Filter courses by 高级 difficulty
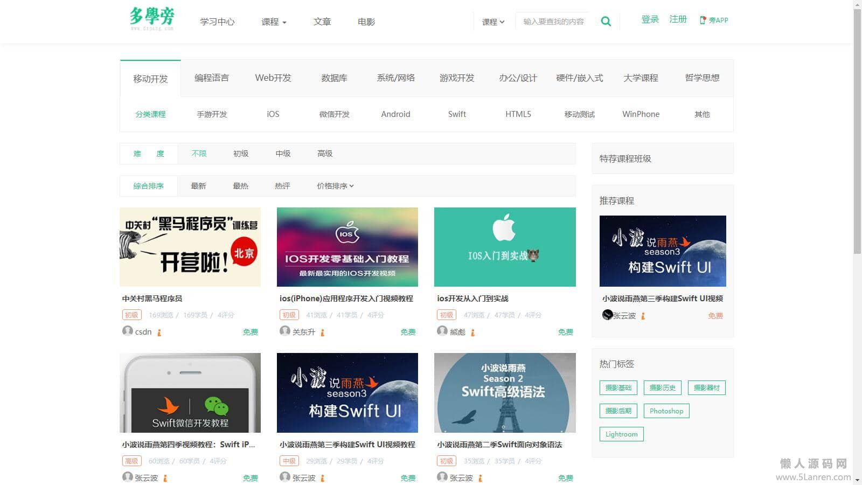 325,154
